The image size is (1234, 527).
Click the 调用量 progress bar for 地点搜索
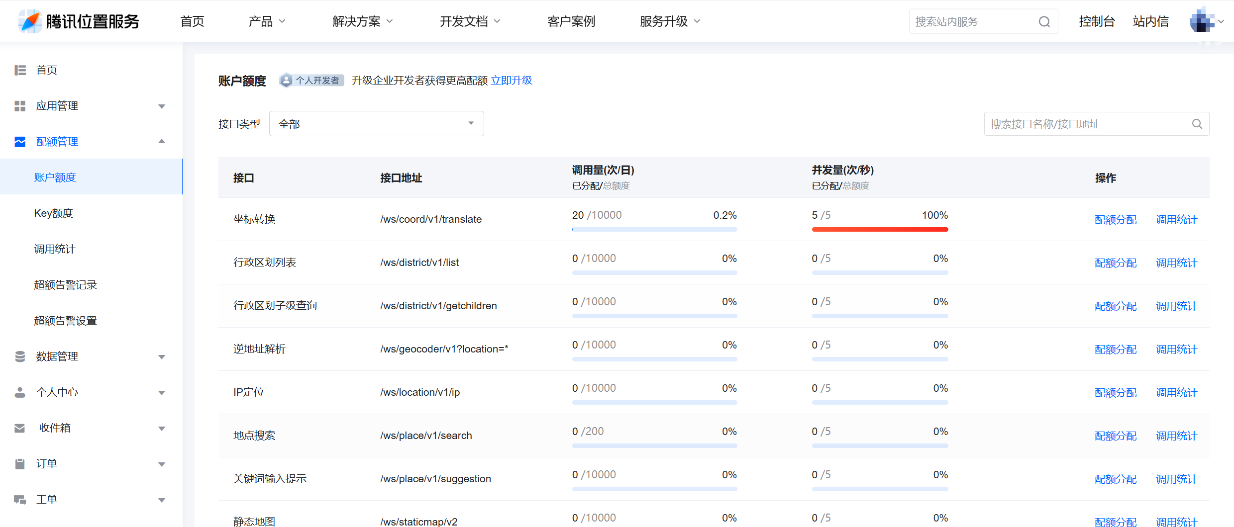point(654,445)
